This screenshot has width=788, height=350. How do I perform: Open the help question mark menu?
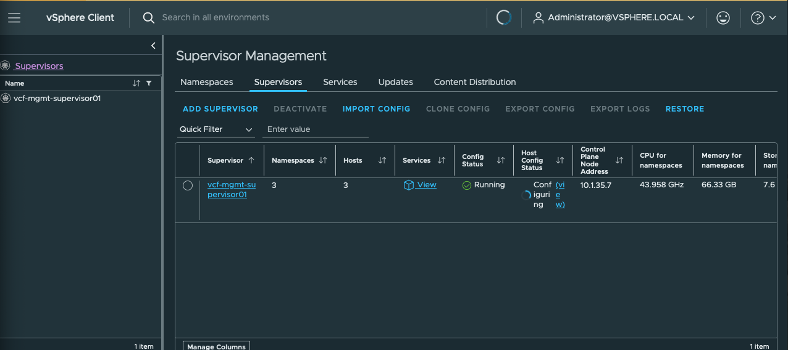(x=763, y=18)
